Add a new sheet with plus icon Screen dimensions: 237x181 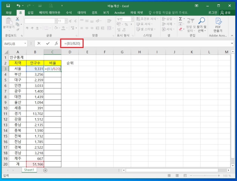click(45, 170)
